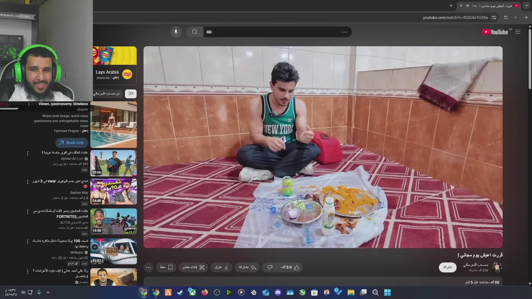Open options menu for Fairmont Prague ad
This screenshot has width=532, height=299.
coord(29,105)
